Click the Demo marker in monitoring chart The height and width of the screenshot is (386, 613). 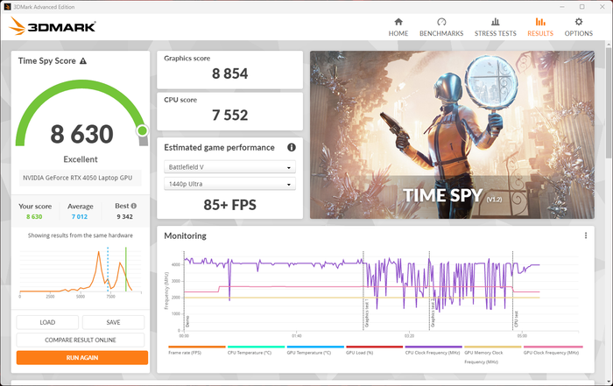pyautogui.click(x=187, y=321)
